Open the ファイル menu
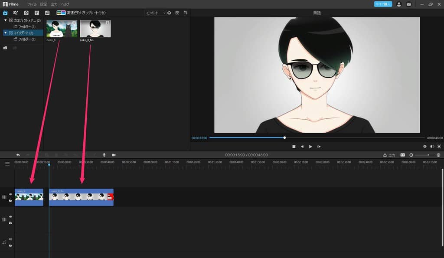This screenshot has height=258, width=444. tap(32, 4)
